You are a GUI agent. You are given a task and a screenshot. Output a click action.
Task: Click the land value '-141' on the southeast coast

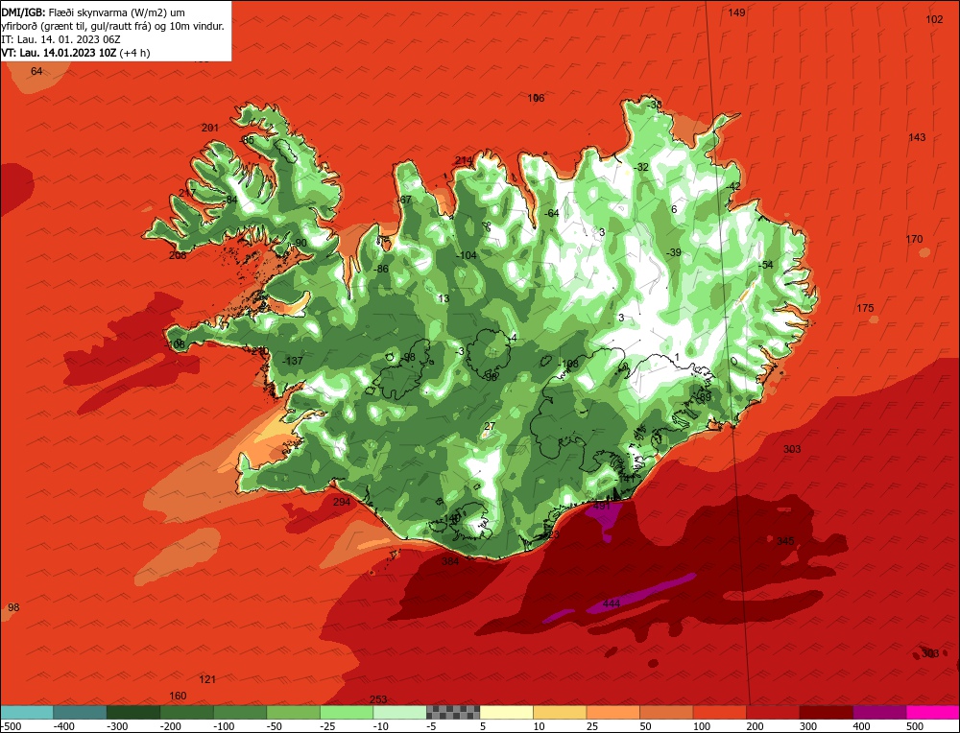coord(626,479)
